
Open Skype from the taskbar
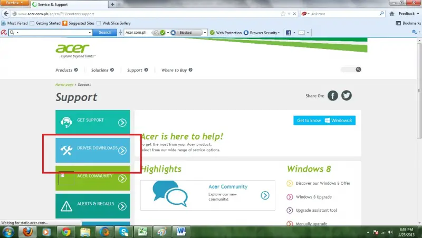click(123, 232)
